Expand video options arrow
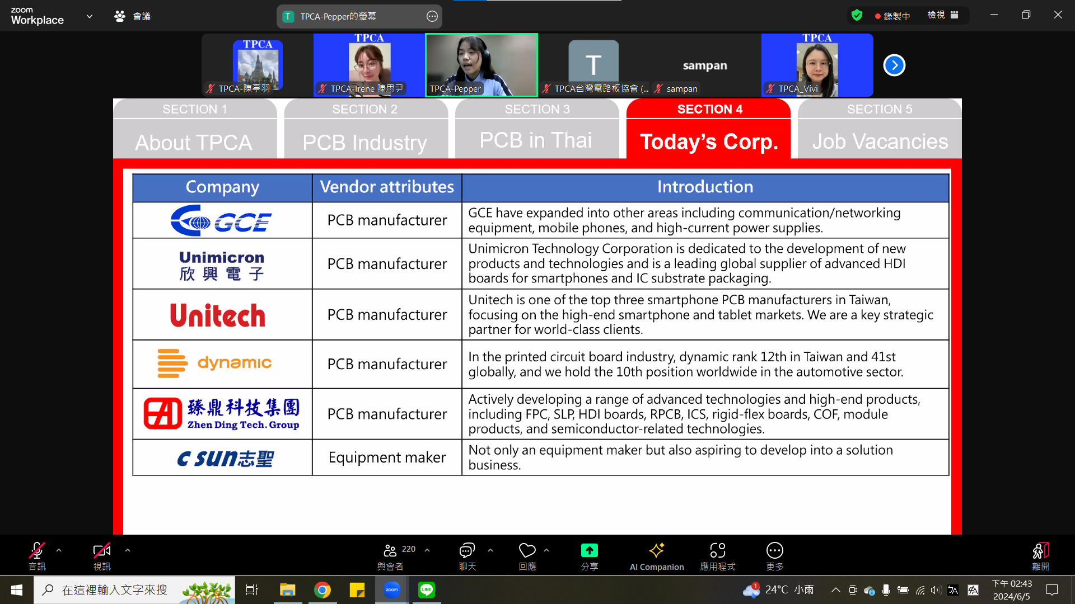This screenshot has height=604, width=1075. [x=128, y=550]
